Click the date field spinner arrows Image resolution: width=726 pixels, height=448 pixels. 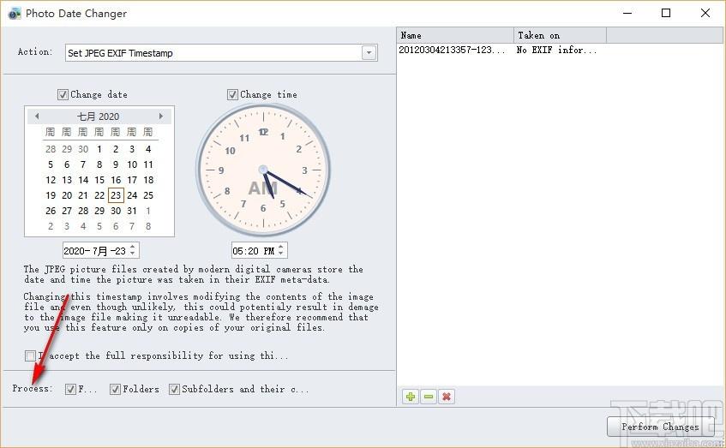pyautogui.click(x=132, y=250)
